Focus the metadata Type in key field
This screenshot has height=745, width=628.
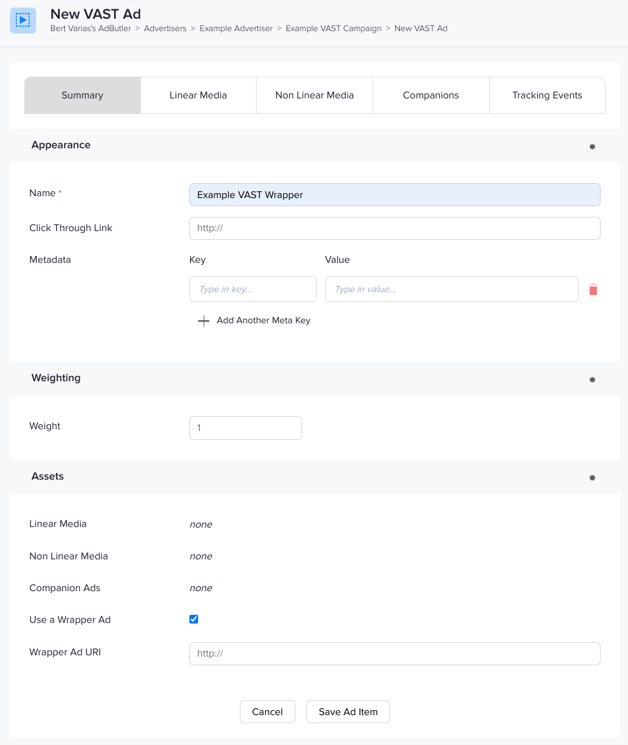point(253,289)
